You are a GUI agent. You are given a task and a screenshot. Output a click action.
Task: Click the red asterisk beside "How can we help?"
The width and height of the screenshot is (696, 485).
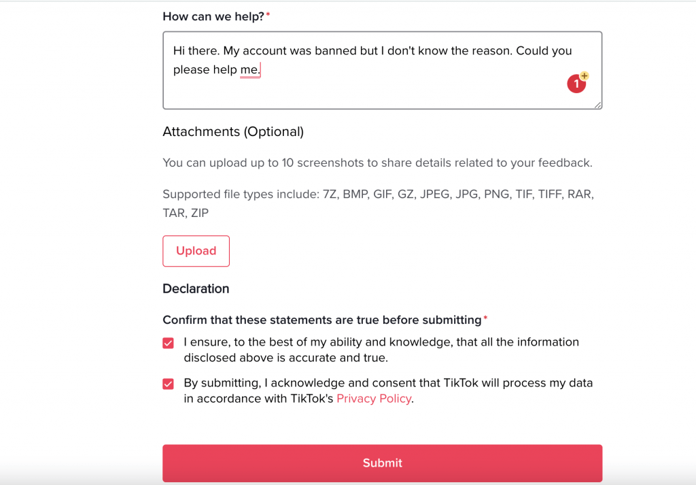point(268,16)
